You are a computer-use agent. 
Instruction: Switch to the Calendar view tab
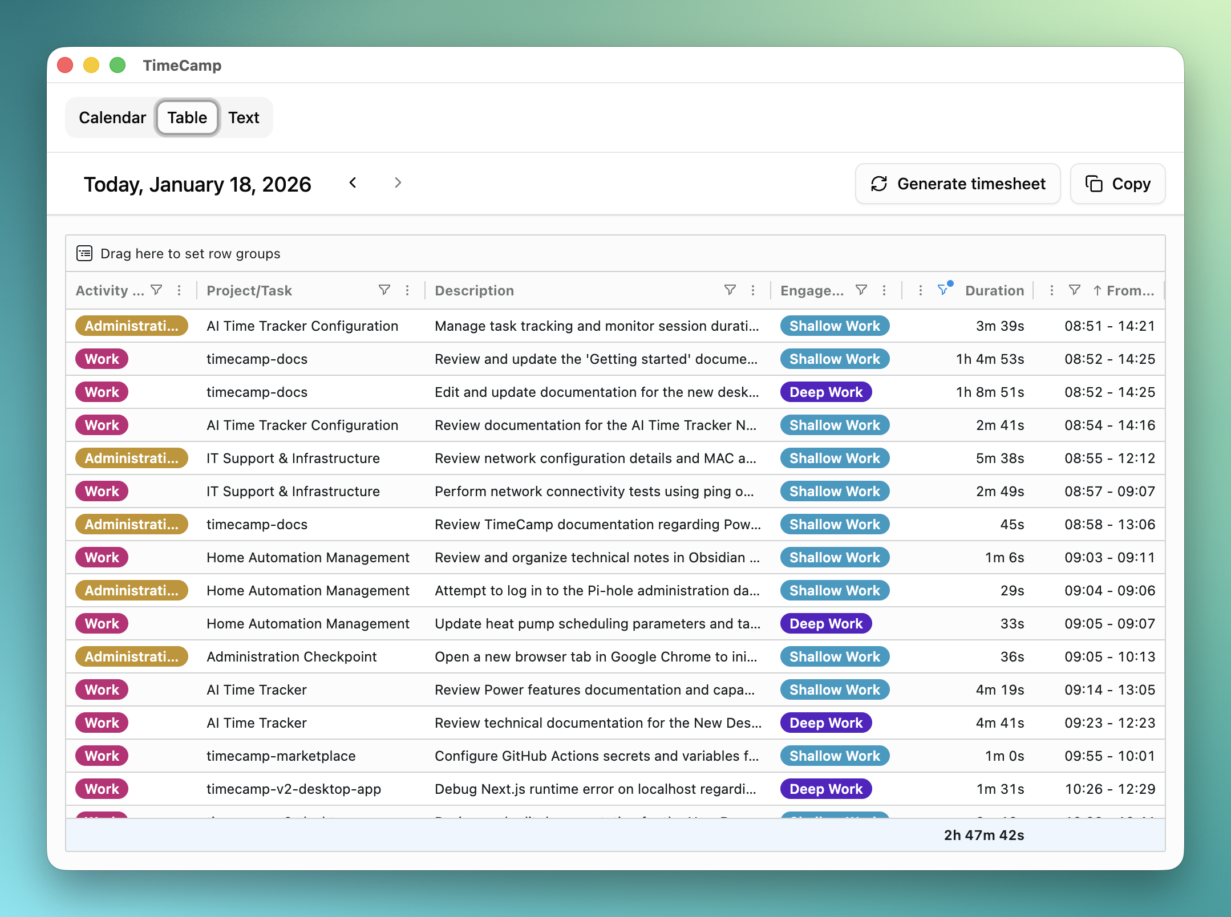click(x=112, y=117)
